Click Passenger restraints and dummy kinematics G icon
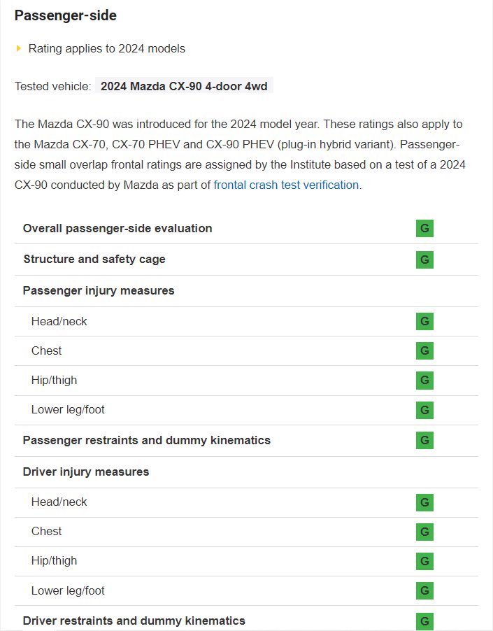The height and width of the screenshot is (631, 493). [x=424, y=441]
